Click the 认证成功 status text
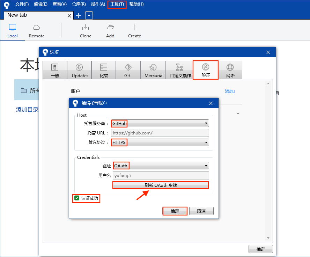This screenshot has width=310, height=257. (90, 198)
